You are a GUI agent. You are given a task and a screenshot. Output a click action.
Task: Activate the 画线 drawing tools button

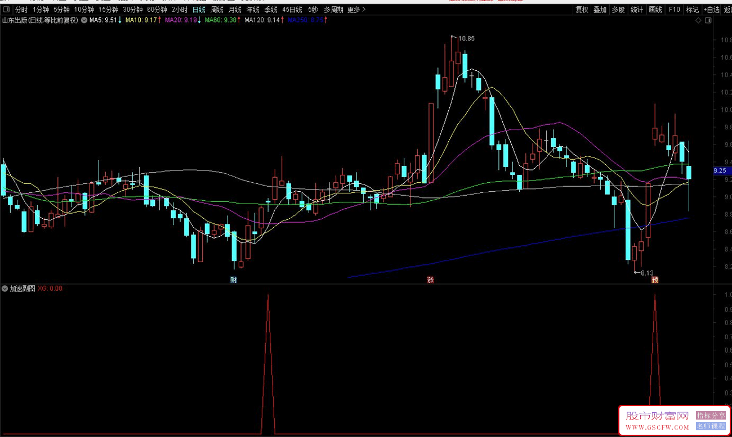[655, 10]
